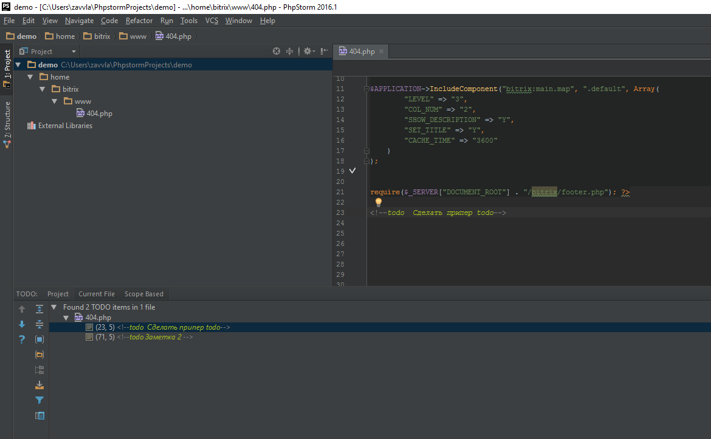Viewport: 711px width, 439px height.
Task: Click the scroll from source target icon
Action: [276, 52]
